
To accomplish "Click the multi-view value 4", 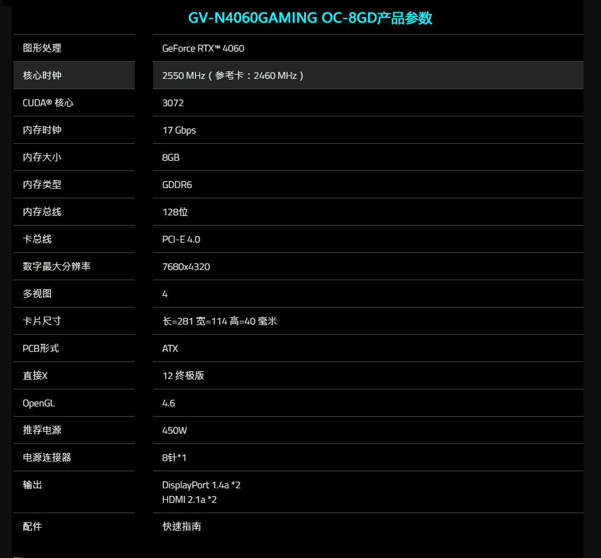I will click(x=165, y=294).
